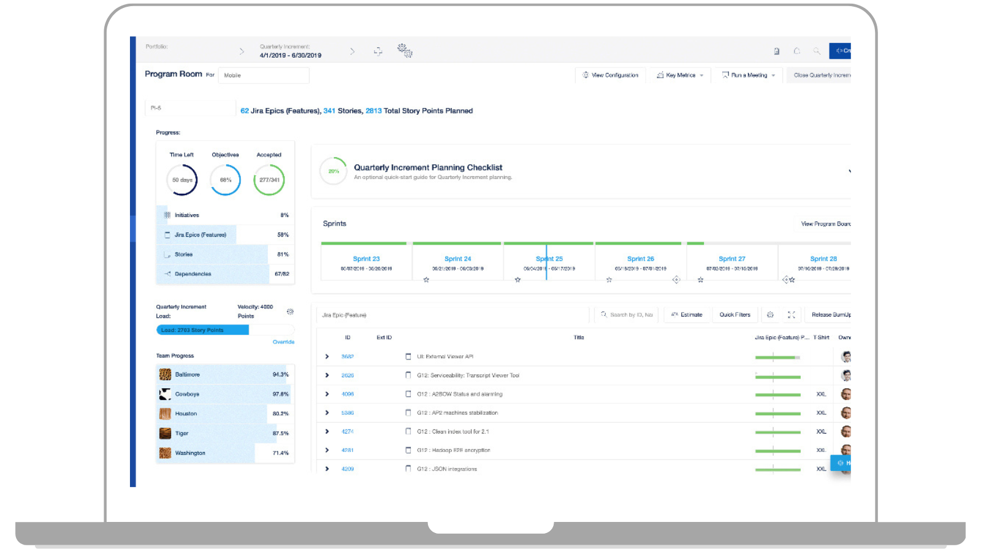Expand the row for epic 4096

point(327,394)
